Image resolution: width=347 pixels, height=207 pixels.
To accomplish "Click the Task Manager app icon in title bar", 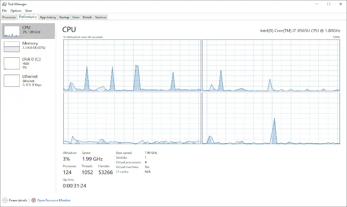I will (x=4, y=4).
